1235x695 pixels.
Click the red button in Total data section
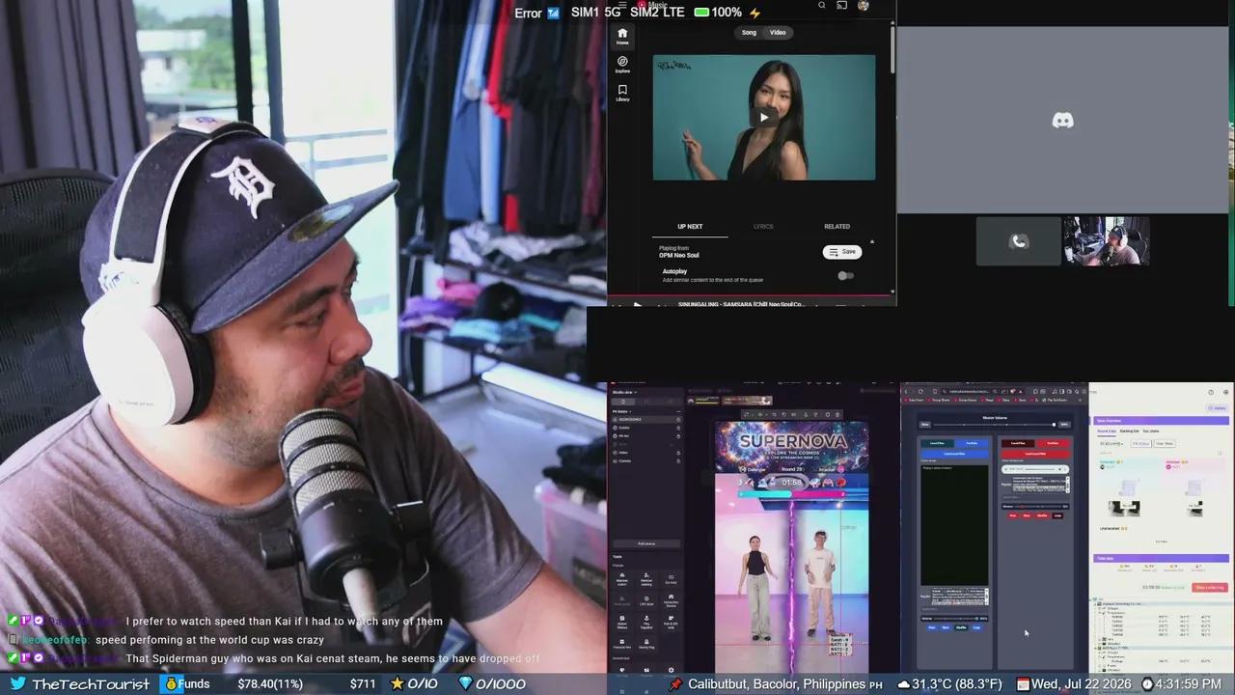[1210, 587]
